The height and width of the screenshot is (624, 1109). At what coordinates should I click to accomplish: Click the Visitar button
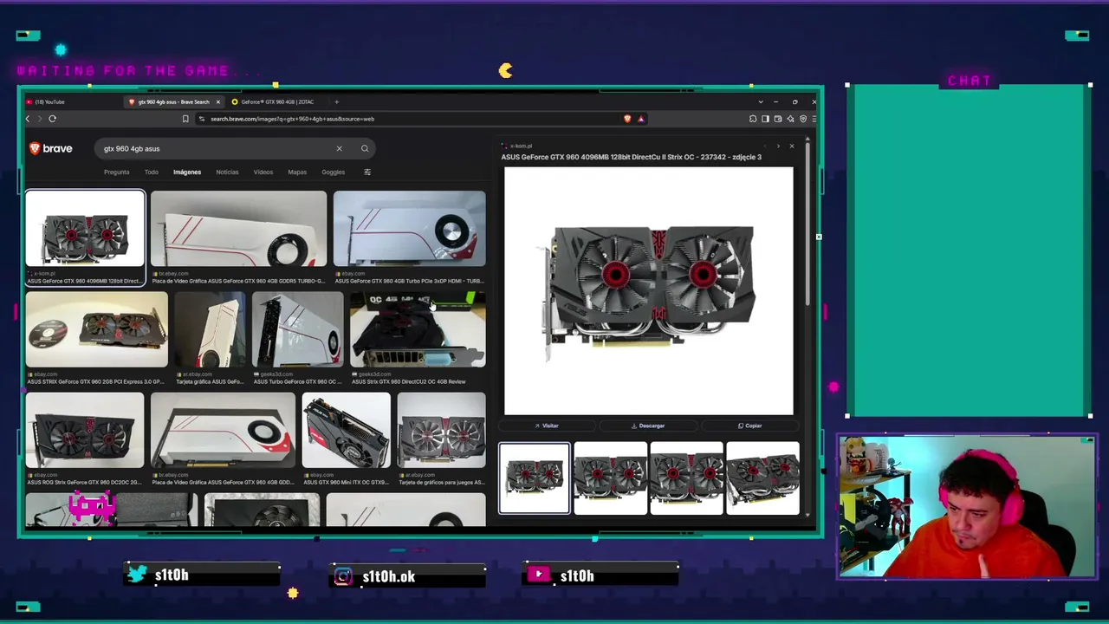(547, 426)
